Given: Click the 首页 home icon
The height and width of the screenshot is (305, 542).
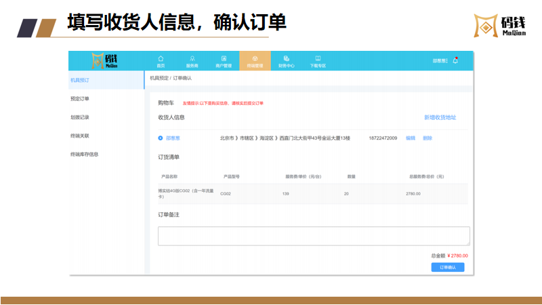Looking at the screenshot, I should pyautogui.click(x=161, y=58).
